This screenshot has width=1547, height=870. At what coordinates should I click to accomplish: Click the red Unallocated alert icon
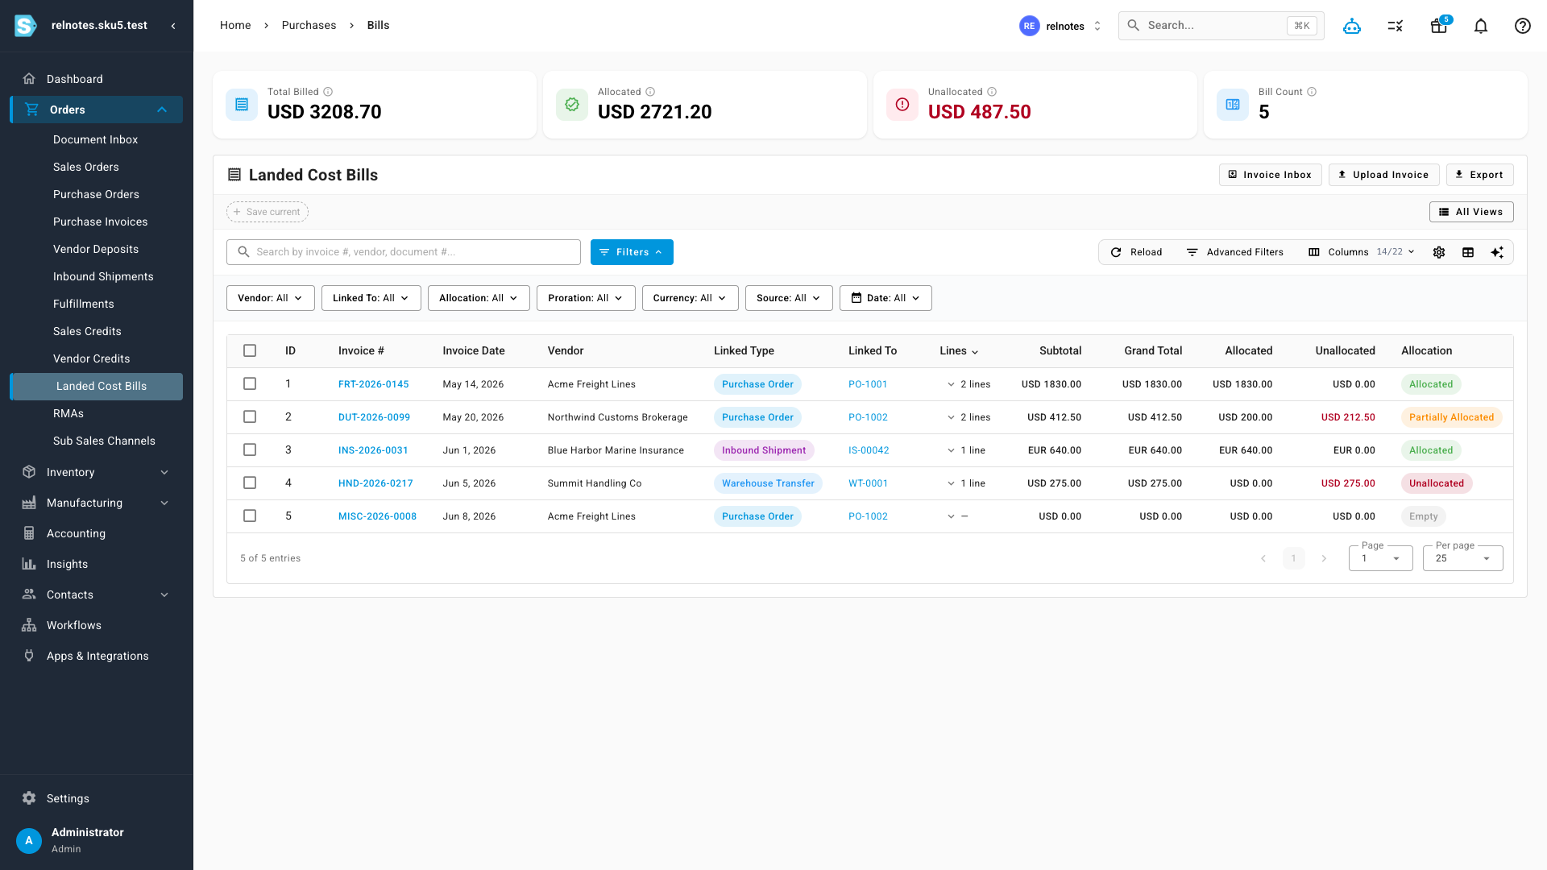point(902,105)
